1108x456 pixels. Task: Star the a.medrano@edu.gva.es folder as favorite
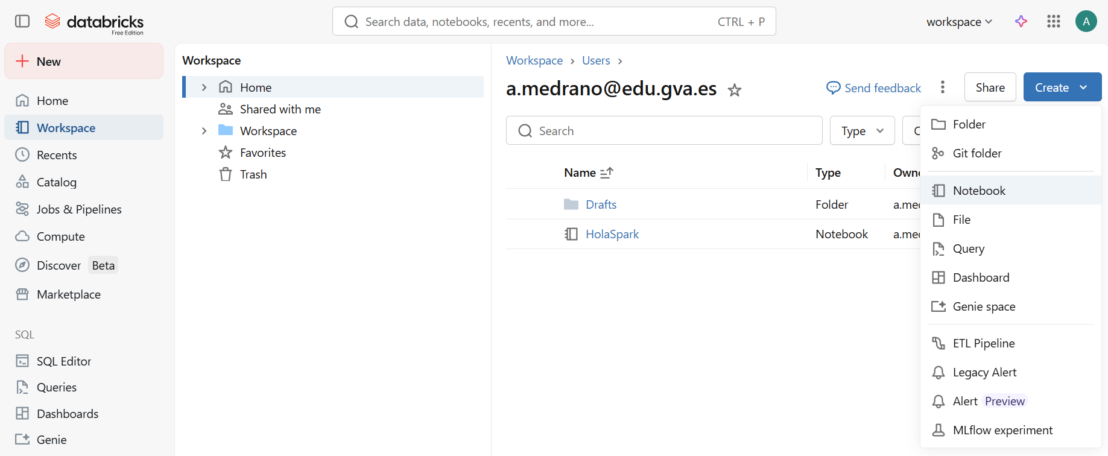point(735,90)
